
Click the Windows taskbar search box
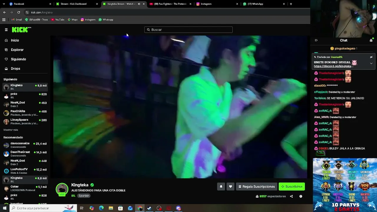pyautogui.click(x=43, y=208)
